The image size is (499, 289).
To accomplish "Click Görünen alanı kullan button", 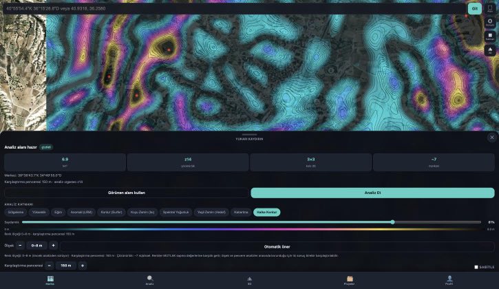I will tap(127, 193).
